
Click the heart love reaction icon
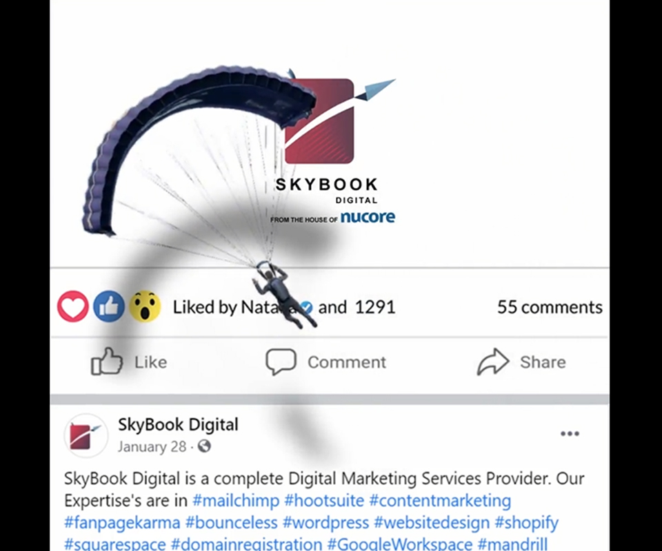click(x=73, y=306)
